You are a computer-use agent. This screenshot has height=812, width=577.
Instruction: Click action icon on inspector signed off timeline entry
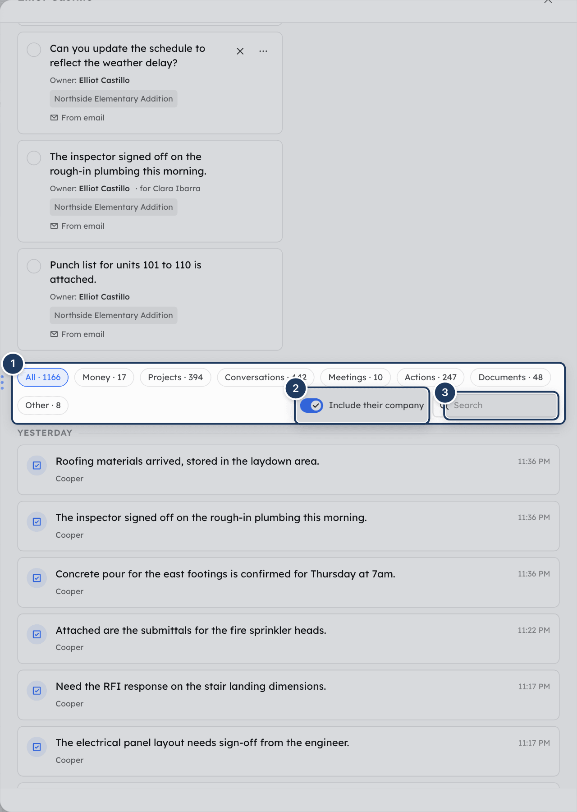click(37, 522)
